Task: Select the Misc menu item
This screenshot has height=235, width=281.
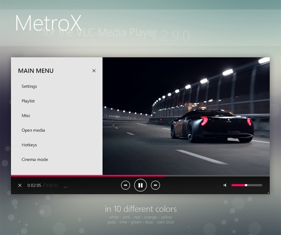Action: coord(26,116)
